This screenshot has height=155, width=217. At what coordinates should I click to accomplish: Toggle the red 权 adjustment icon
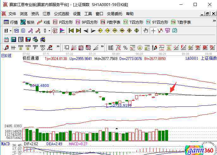pyautogui.click(x=55, y=31)
